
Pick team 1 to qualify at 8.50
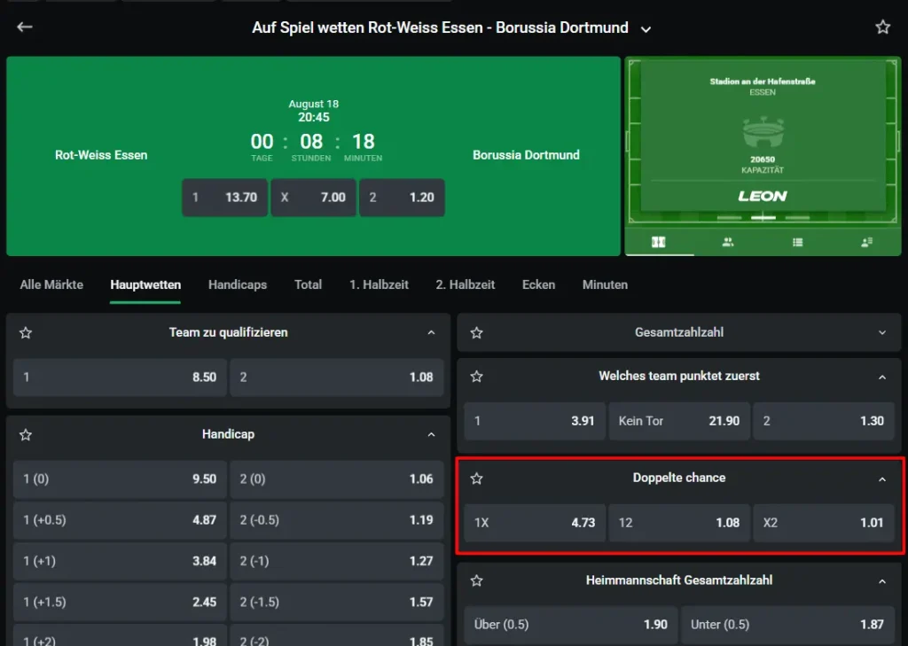coord(120,377)
